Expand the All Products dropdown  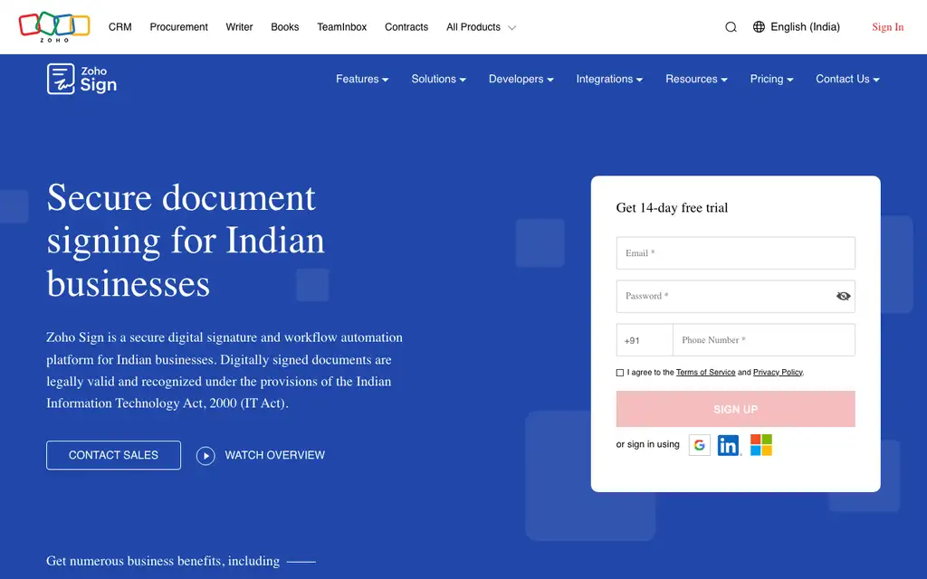482,27
